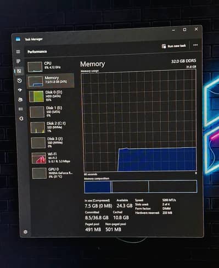Click the Disk 0 green graph thumbnail
219x268 pixels.
point(36,97)
